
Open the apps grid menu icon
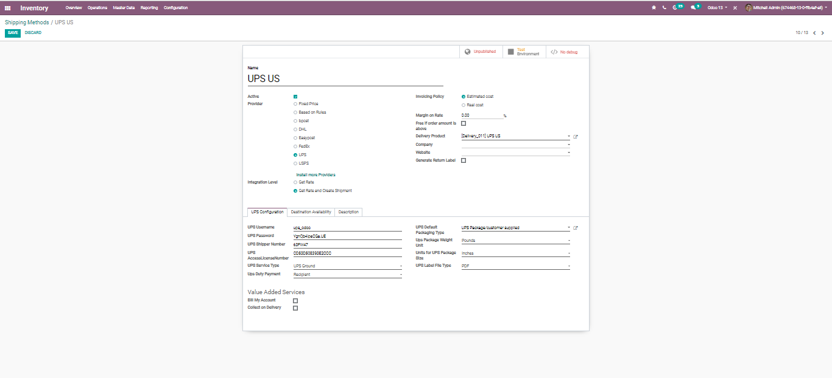pyautogui.click(x=8, y=8)
